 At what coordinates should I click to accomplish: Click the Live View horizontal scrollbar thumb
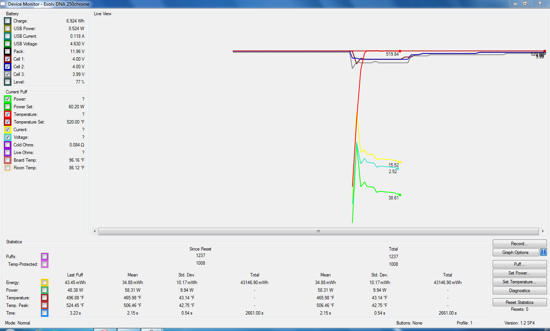pyautogui.click(x=318, y=231)
